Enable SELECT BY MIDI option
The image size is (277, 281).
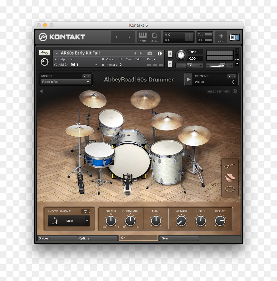click(222, 92)
